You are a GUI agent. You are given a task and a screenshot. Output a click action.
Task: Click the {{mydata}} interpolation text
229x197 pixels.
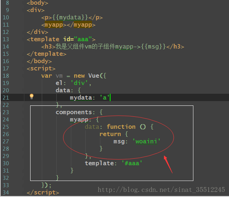pyautogui.click(x=70, y=18)
